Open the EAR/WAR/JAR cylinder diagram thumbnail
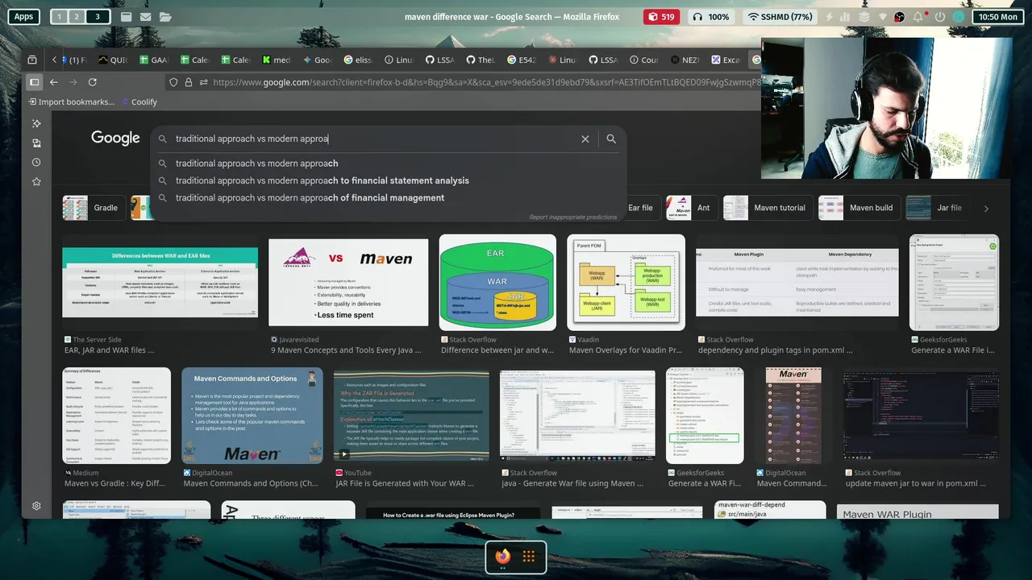1032x580 pixels. tap(497, 282)
